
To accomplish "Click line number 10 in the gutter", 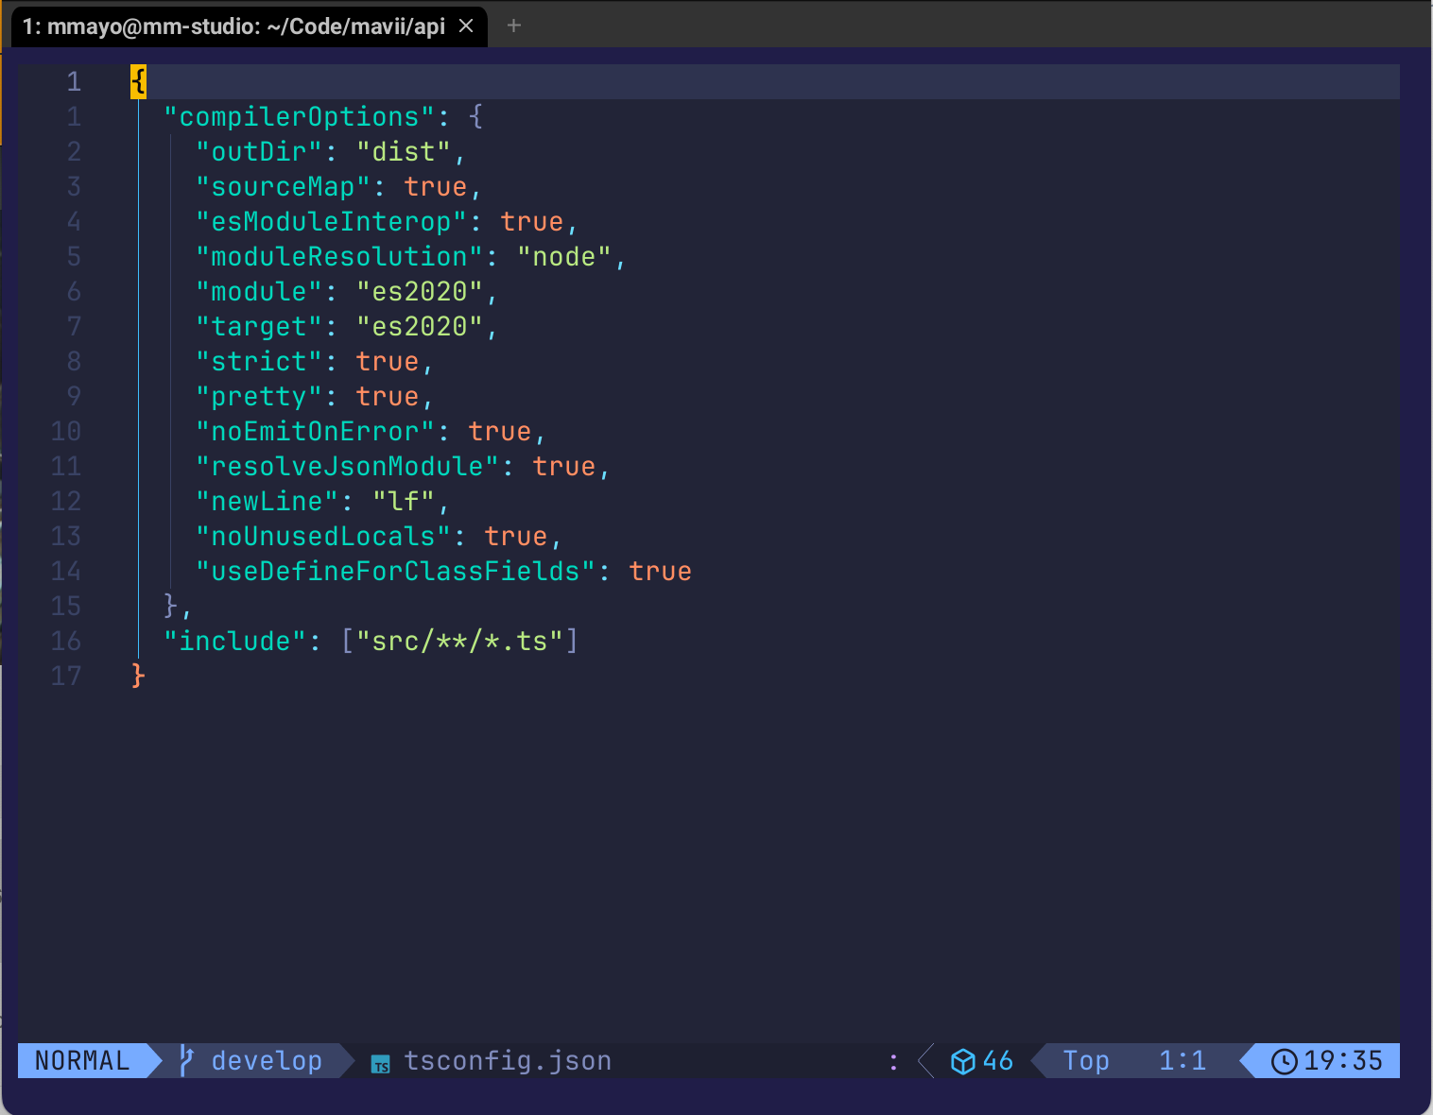I will point(65,432).
